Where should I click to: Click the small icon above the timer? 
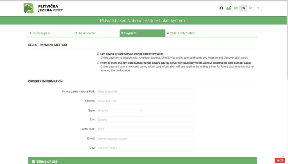pos(283,156)
